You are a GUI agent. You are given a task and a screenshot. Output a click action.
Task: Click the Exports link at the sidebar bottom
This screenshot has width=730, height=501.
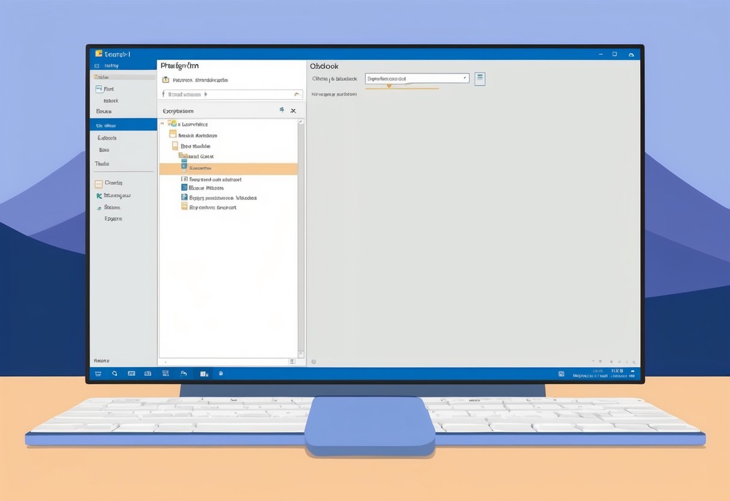coord(113,219)
